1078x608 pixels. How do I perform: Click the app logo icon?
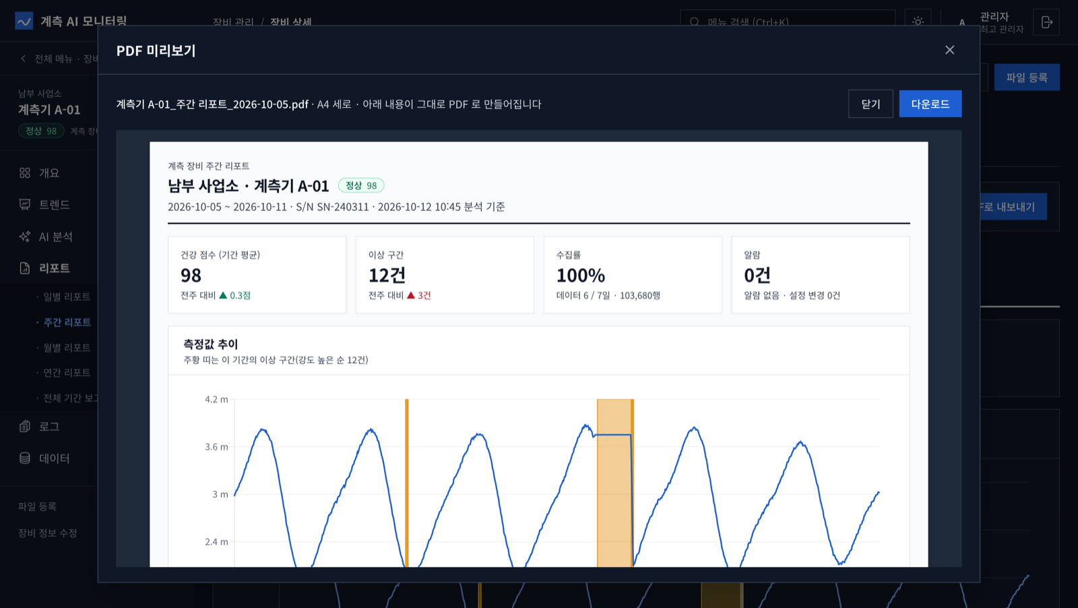[x=24, y=22]
